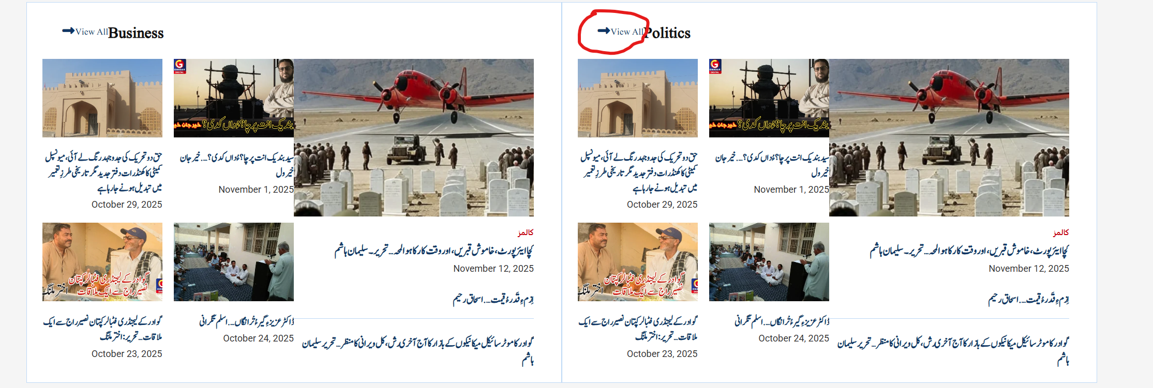The height and width of the screenshot is (388, 1153).
Task: Open the fort gate thumbnail in Business section
Action: (x=102, y=98)
